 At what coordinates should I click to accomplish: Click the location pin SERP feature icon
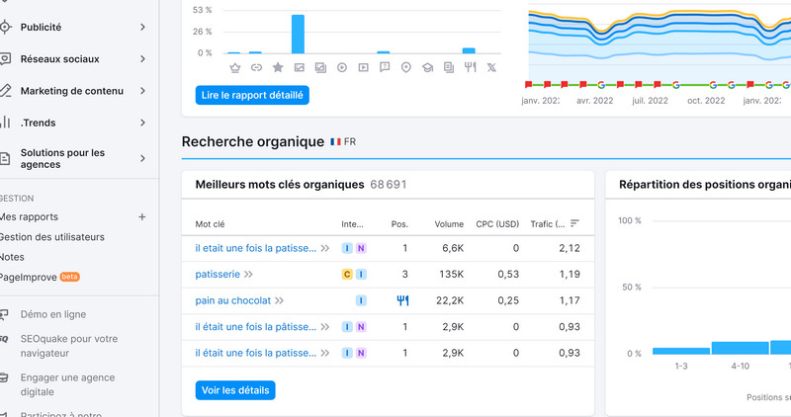click(406, 67)
